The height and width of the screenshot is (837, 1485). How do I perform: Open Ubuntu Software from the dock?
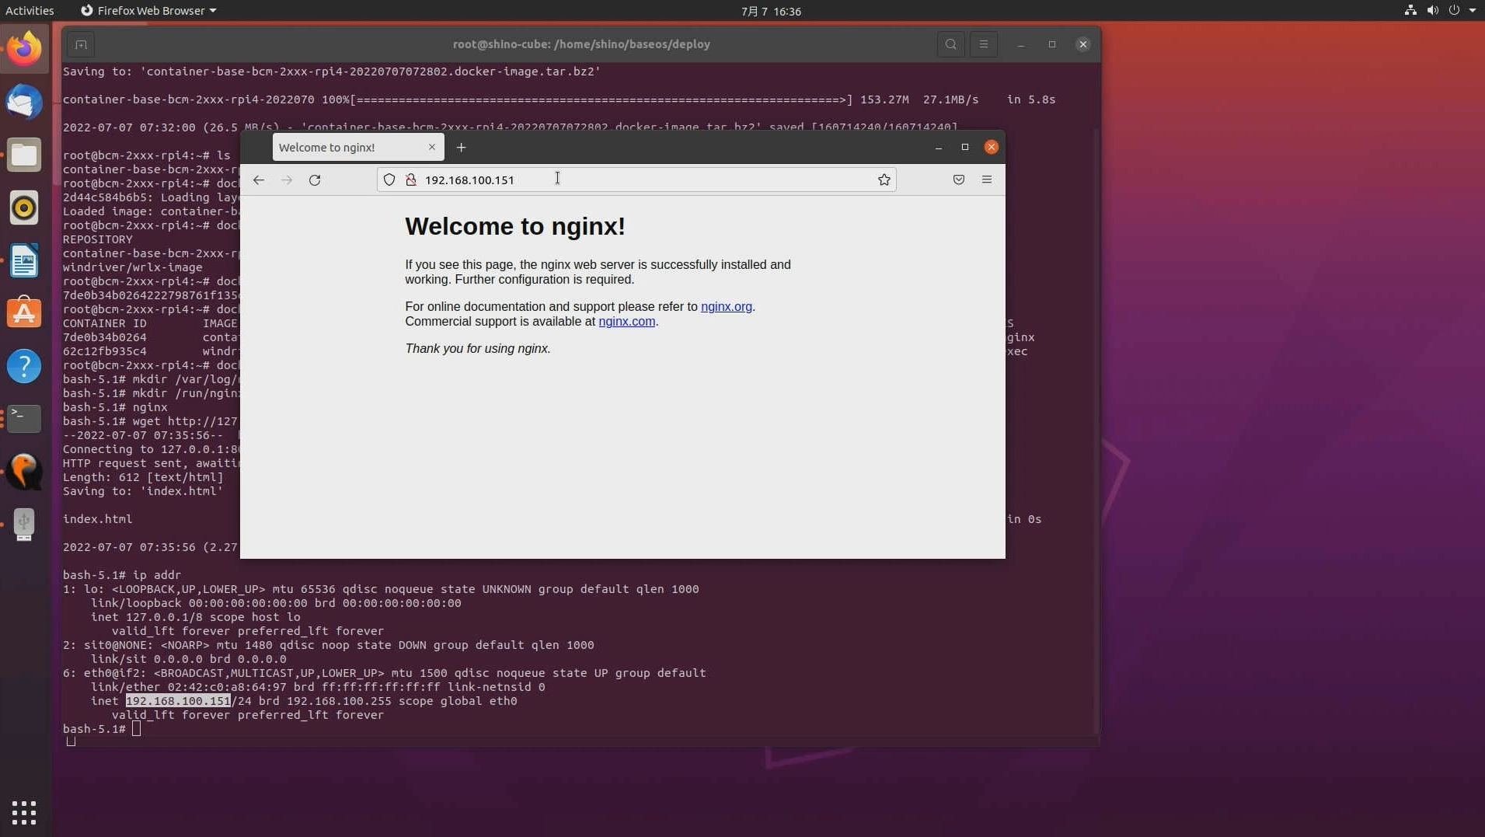24,313
